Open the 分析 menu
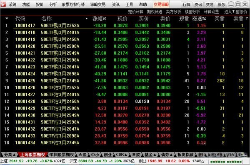 53,5
